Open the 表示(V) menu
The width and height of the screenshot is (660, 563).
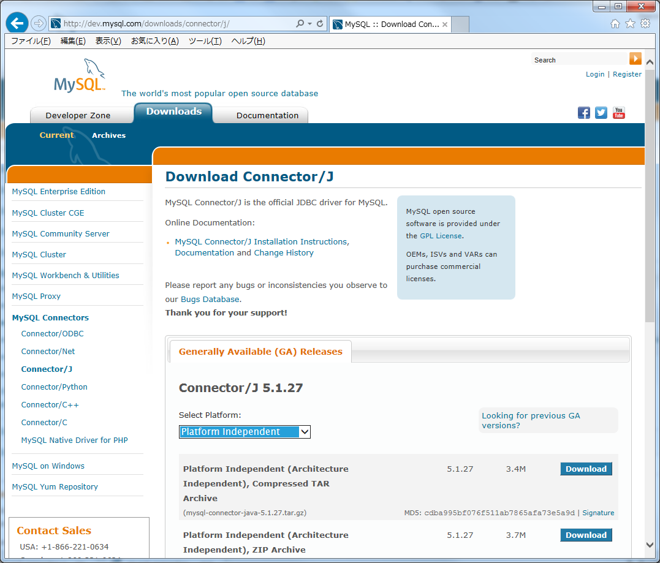(x=108, y=41)
